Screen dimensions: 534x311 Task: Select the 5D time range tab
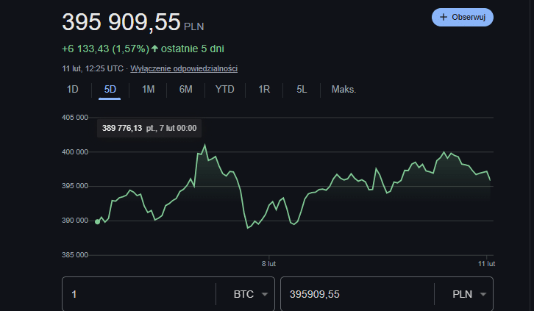click(x=110, y=90)
